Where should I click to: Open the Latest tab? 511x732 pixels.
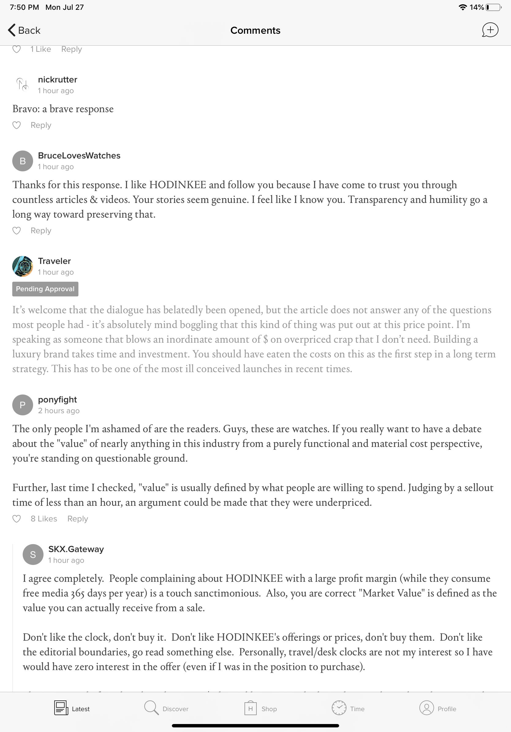(72, 708)
